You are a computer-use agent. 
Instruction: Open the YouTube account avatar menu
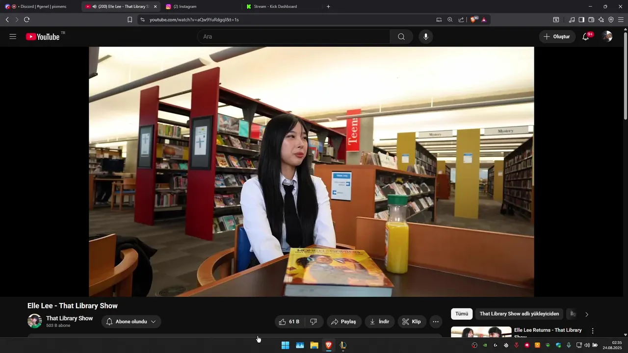(607, 37)
